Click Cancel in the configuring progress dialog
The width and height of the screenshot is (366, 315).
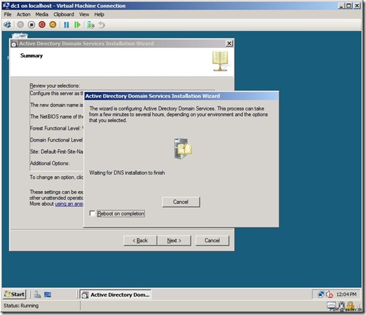[181, 202]
